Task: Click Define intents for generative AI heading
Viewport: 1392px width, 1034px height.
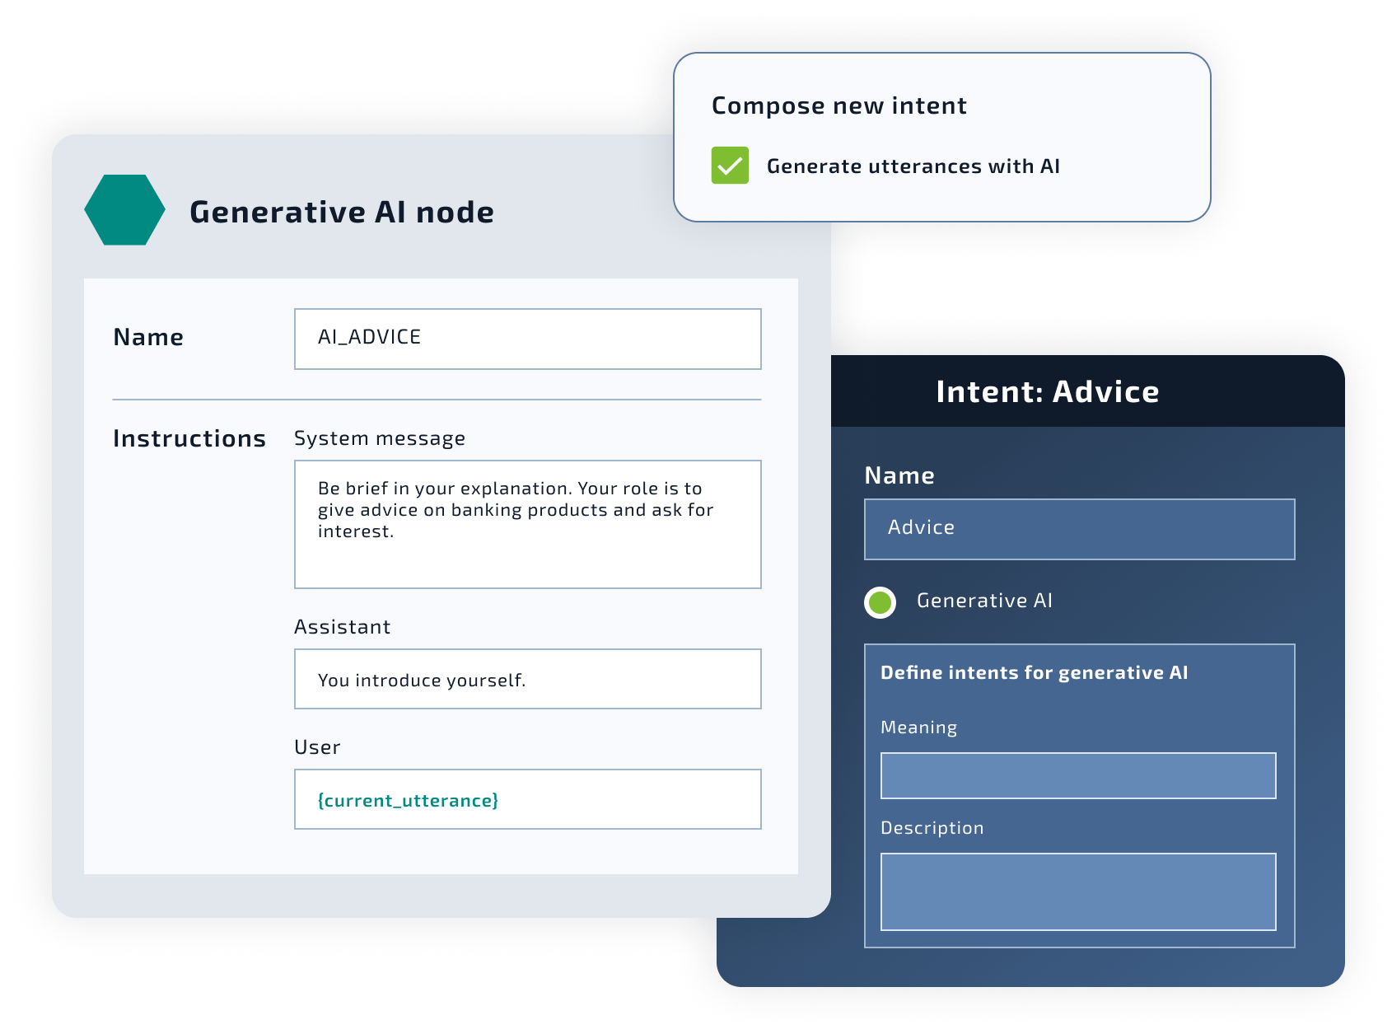Action: point(1034,672)
